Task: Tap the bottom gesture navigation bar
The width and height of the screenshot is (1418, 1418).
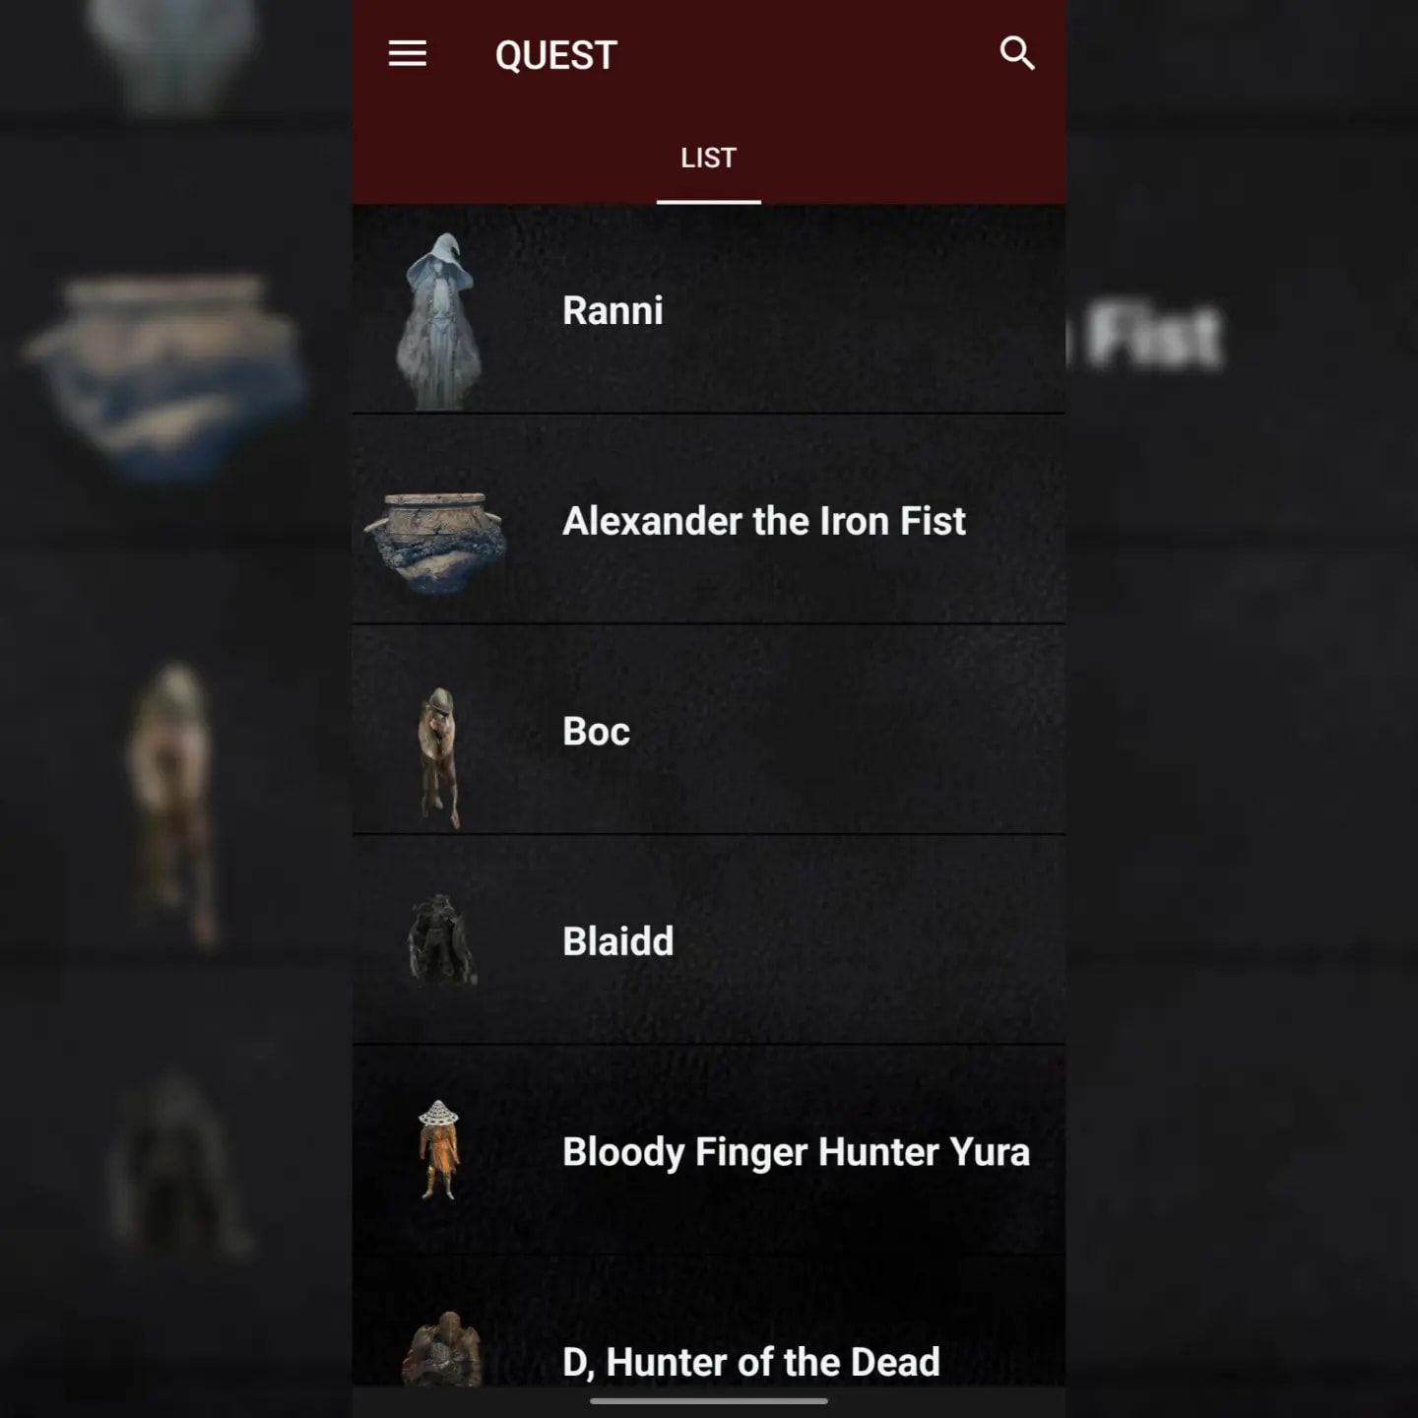Action: pyautogui.click(x=709, y=1401)
